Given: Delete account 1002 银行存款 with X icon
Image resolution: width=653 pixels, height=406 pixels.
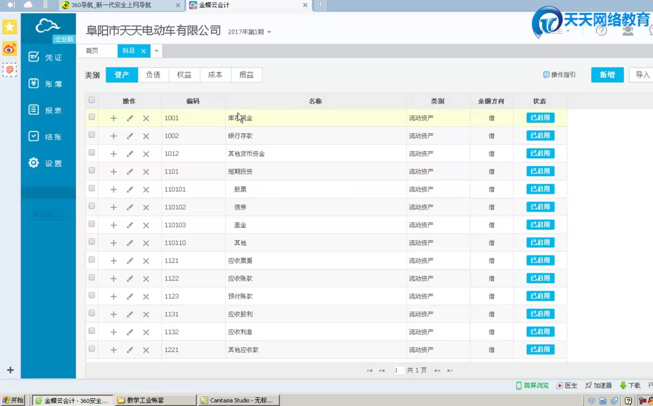Looking at the screenshot, I should (x=146, y=135).
